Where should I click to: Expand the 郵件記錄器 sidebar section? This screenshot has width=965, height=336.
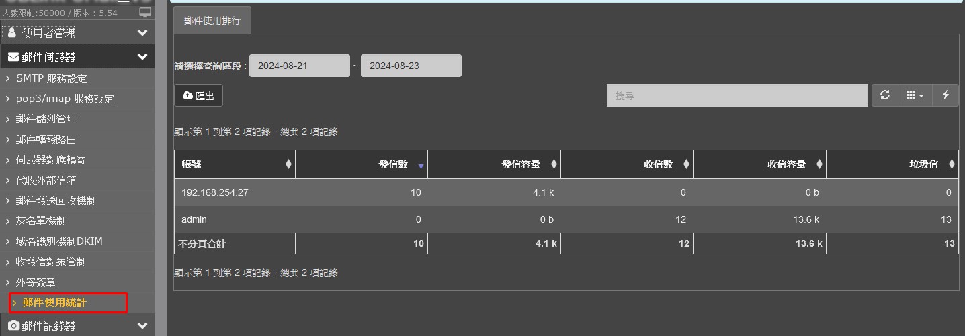[x=77, y=326]
